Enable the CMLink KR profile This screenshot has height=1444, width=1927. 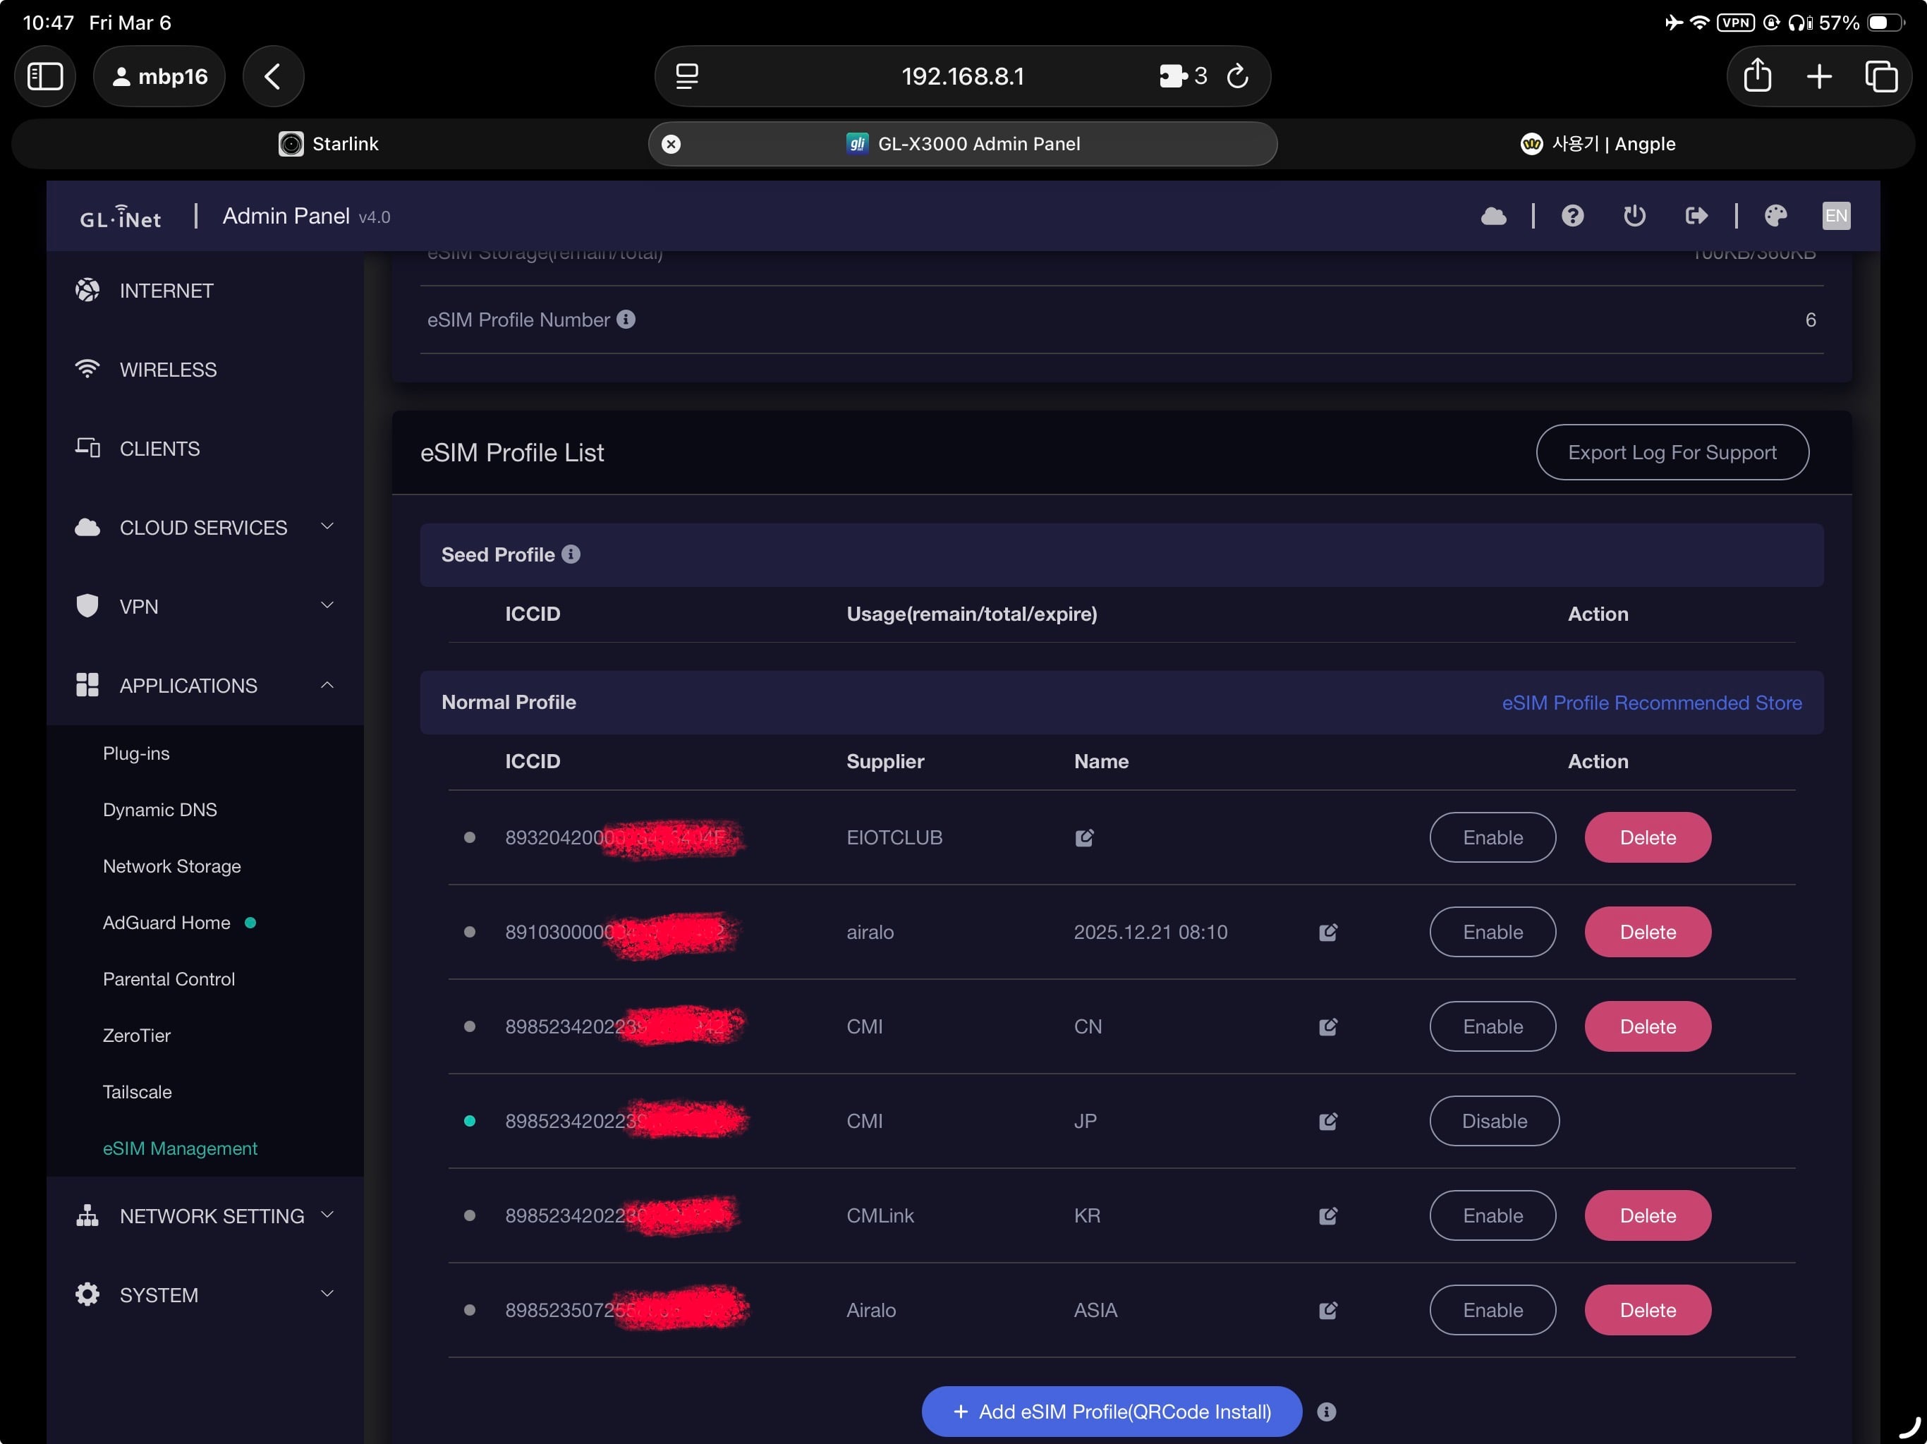(1493, 1215)
